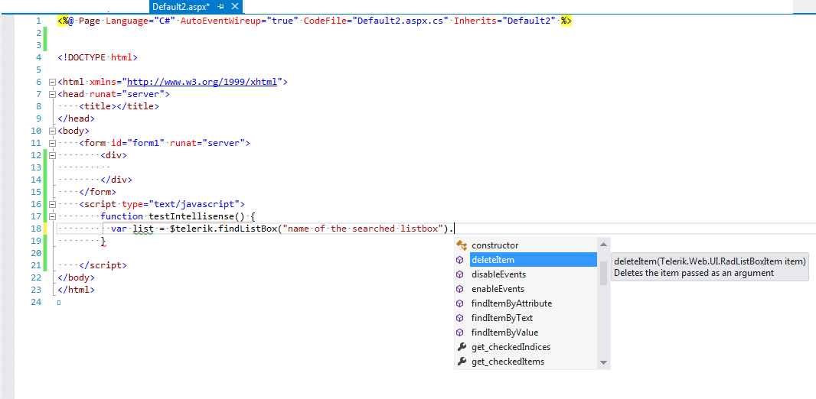Collapse the testIntellisense function on line 17

pyautogui.click(x=51, y=216)
